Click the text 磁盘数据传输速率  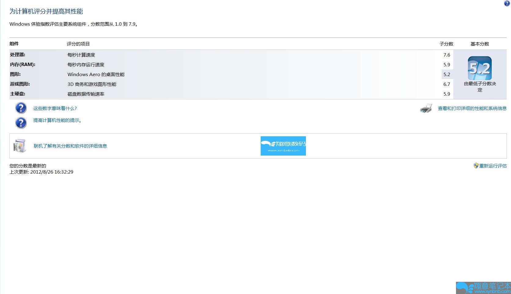click(86, 94)
